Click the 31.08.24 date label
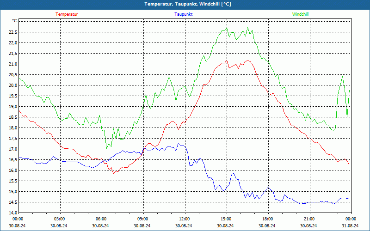370x231 pixels. click(x=350, y=225)
